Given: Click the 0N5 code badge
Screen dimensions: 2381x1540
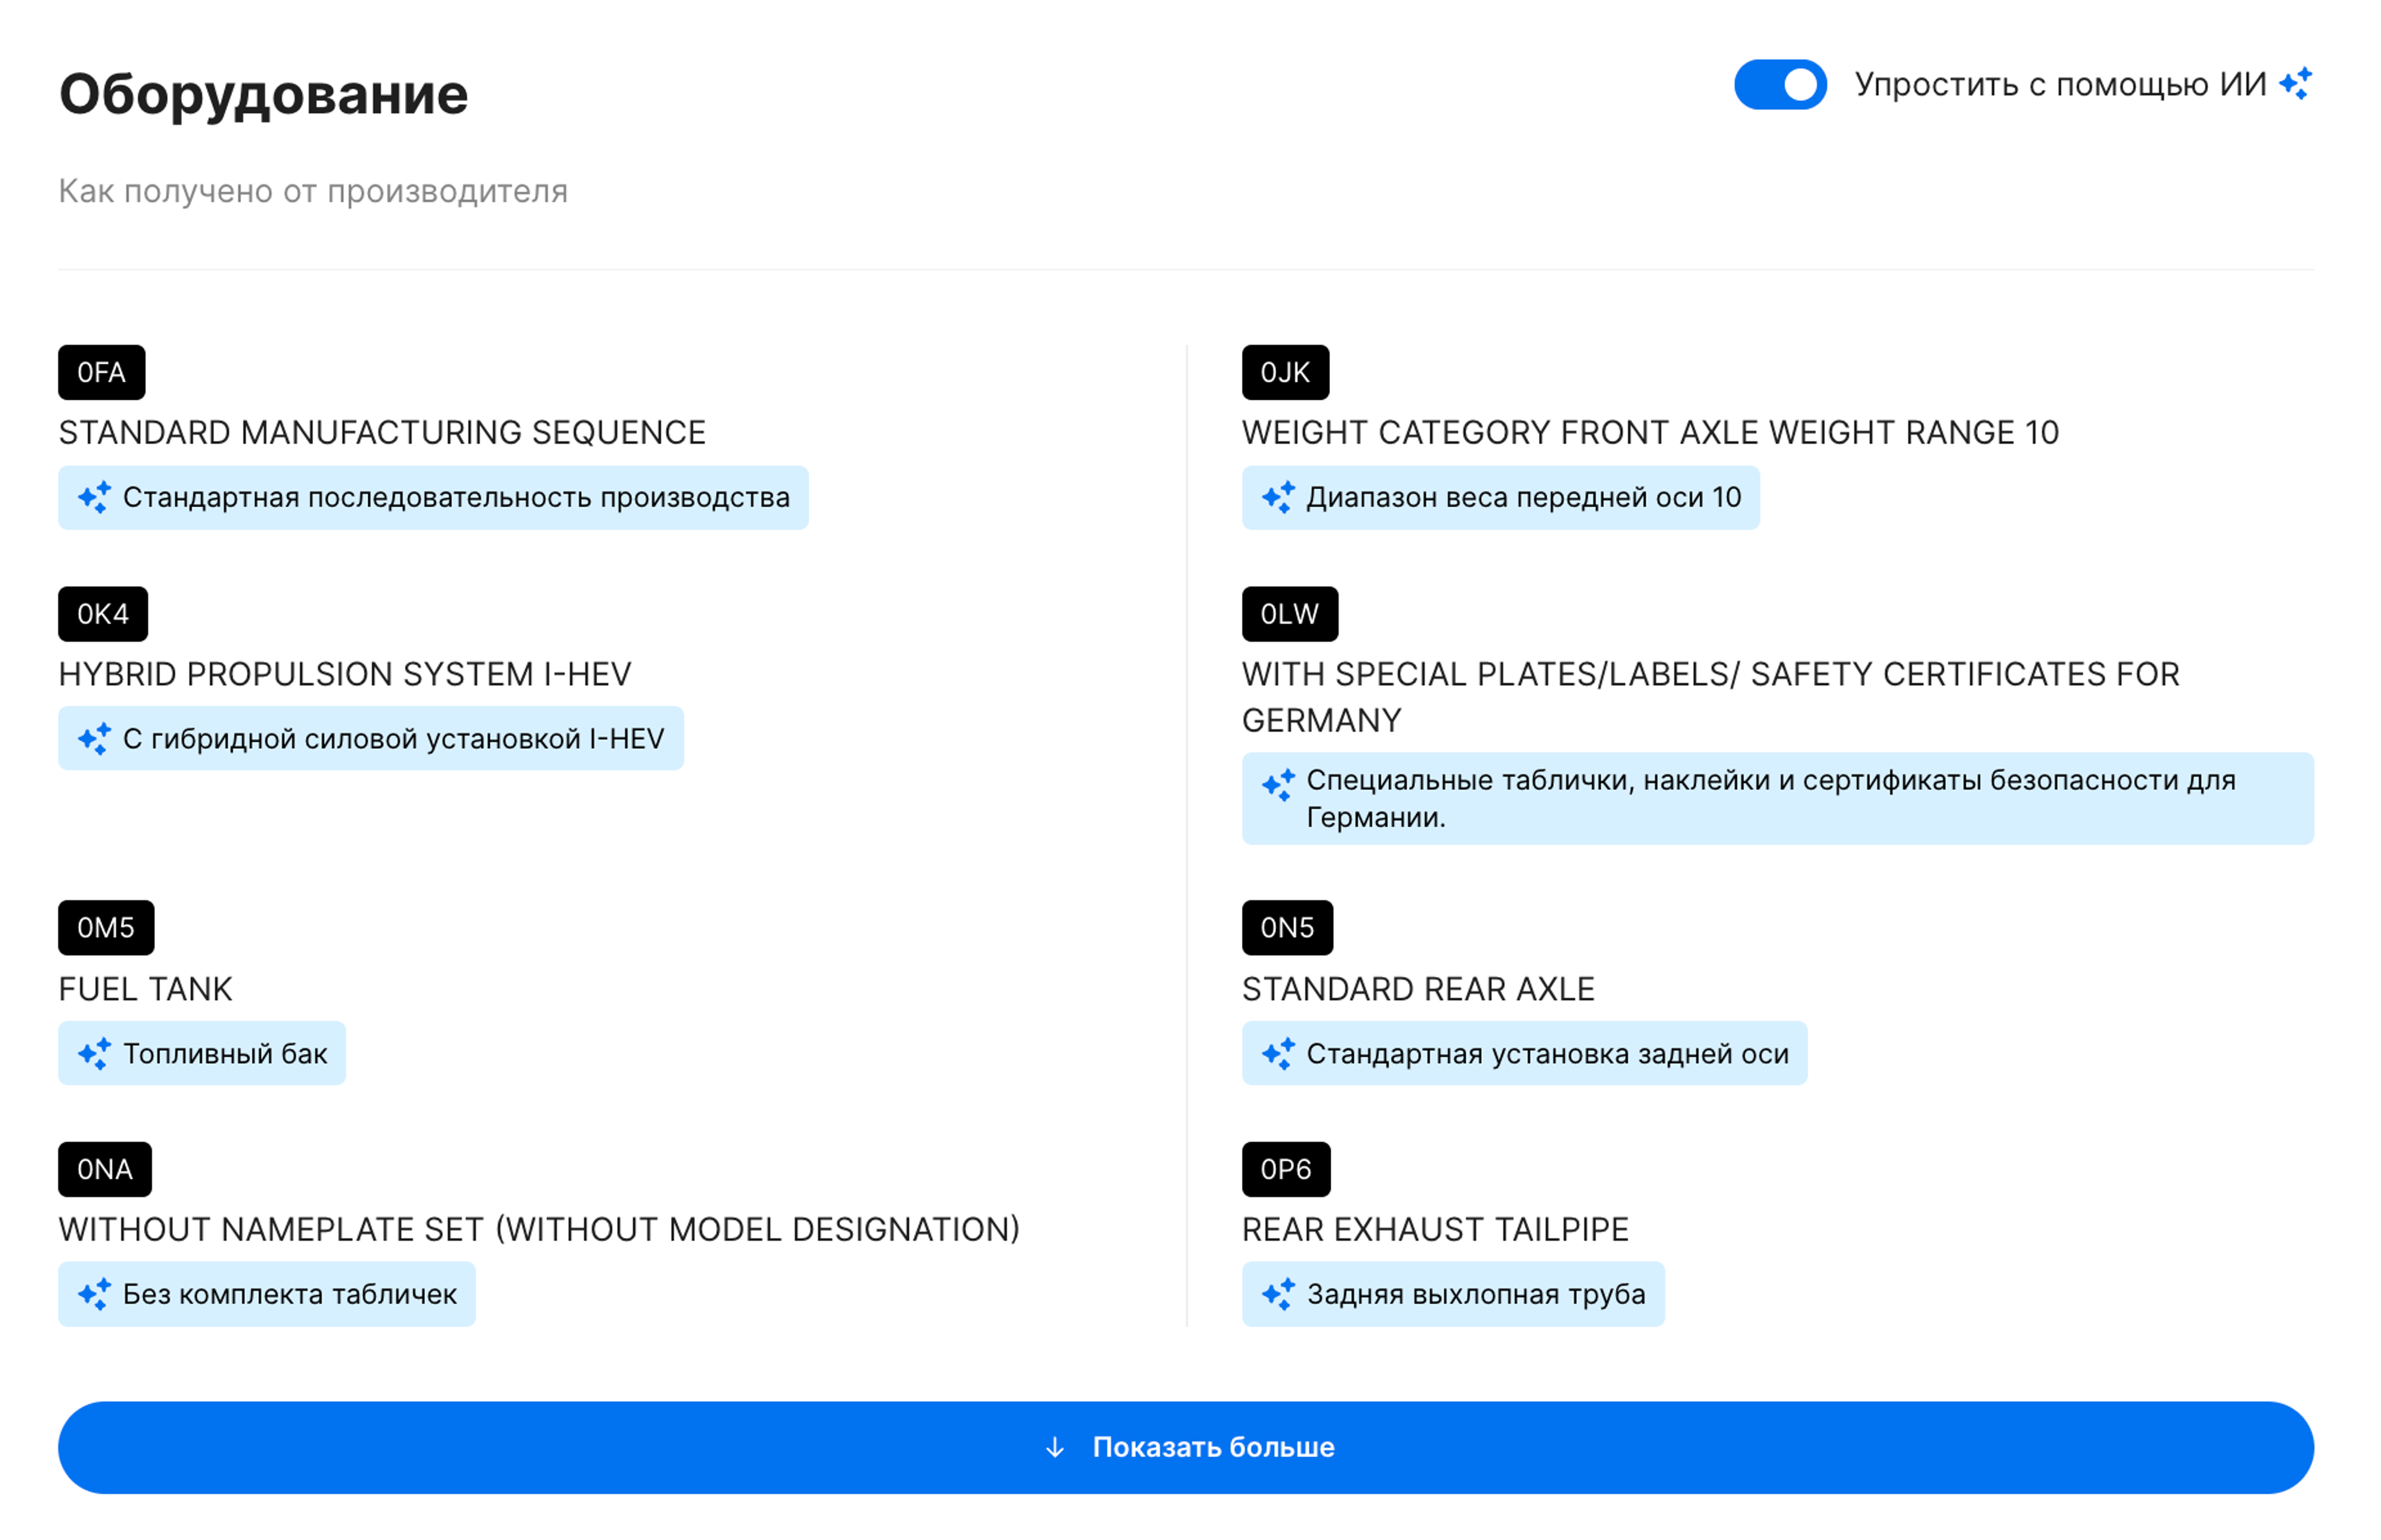Looking at the screenshot, I should [1287, 927].
